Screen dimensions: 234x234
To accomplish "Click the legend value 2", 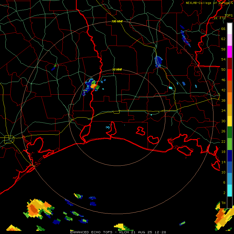I will point(224,193).
